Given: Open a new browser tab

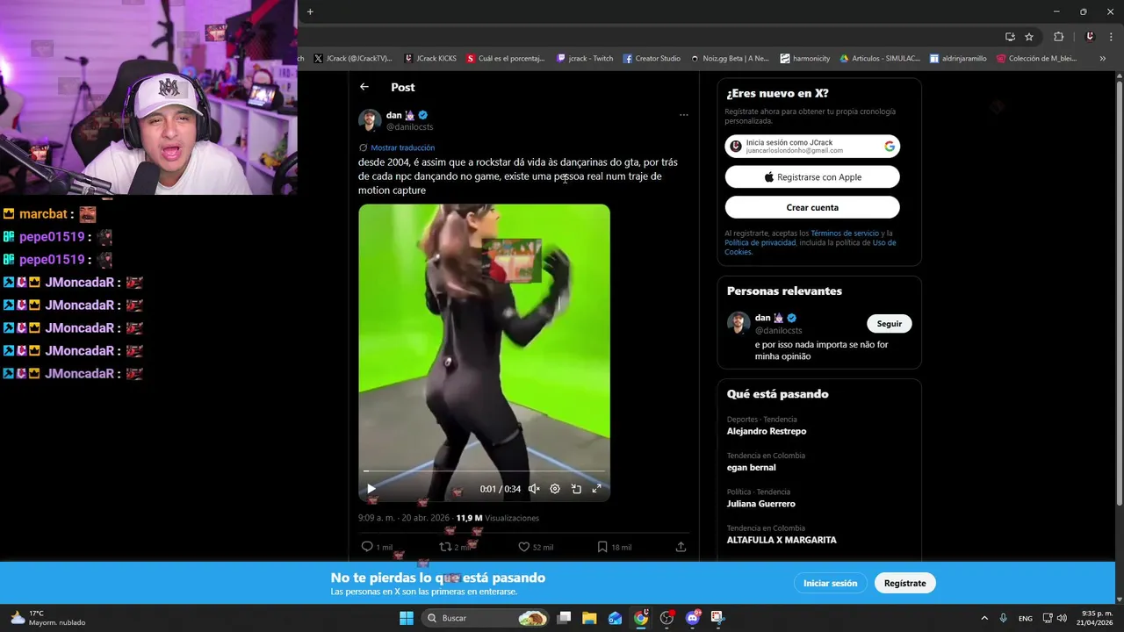Looking at the screenshot, I should [x=310, y=11].
